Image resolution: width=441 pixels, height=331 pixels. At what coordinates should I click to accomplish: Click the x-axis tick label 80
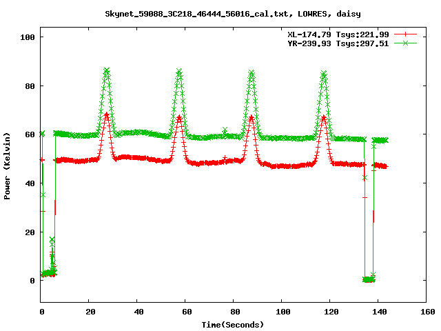[x=235, y=312]
